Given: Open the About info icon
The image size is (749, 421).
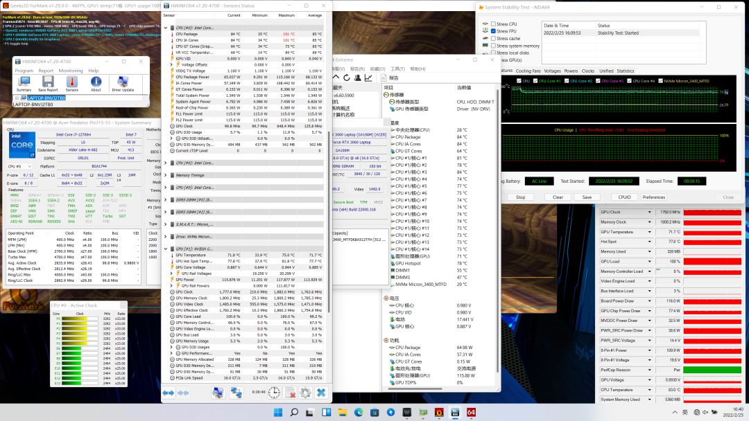Looking at the screenshot, I should pyautogui.click(x=96, y=84).
